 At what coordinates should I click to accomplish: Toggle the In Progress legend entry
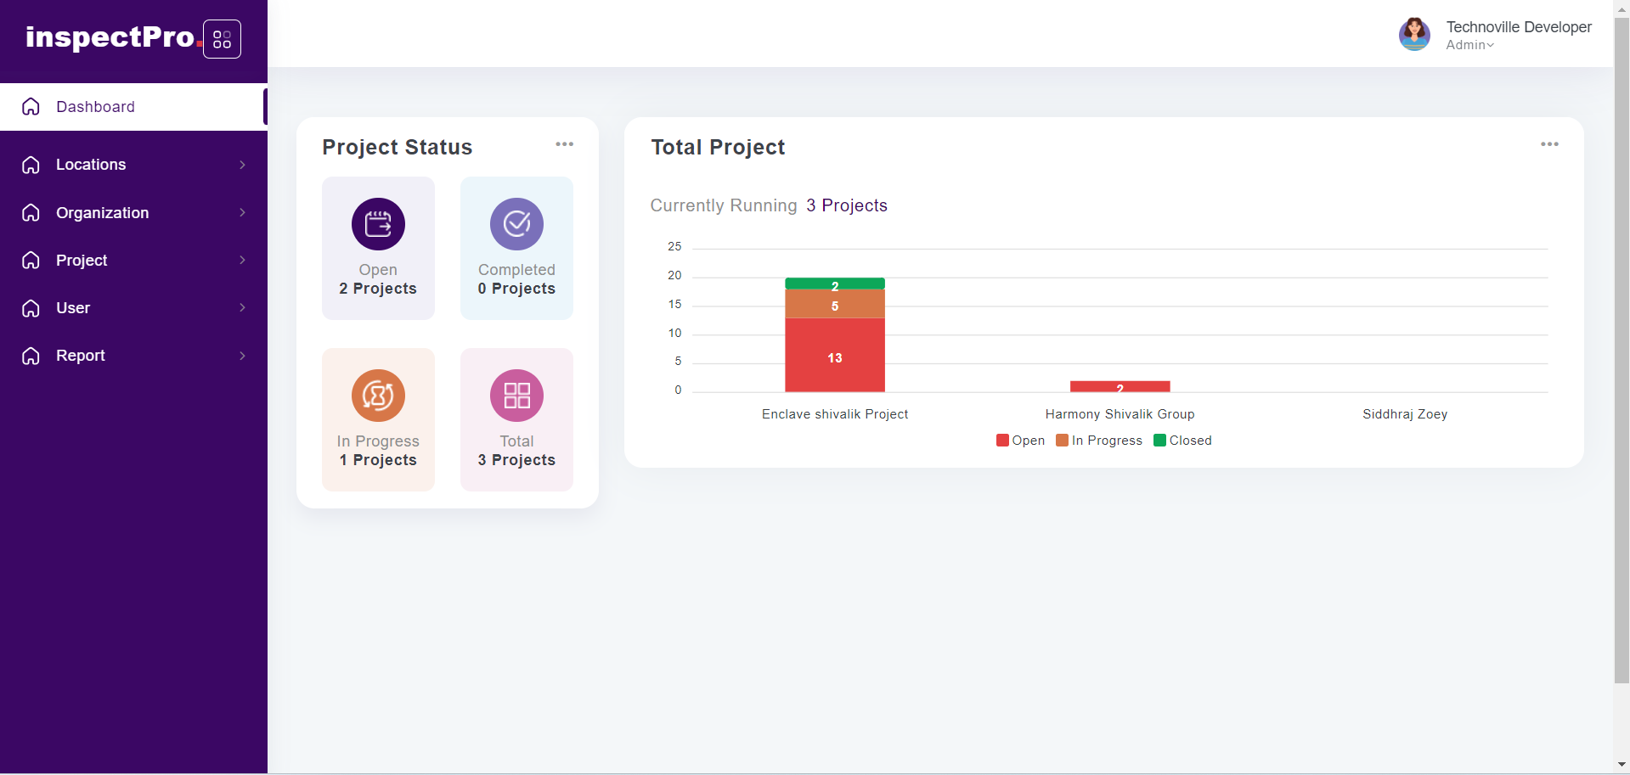coord(1099,441)
